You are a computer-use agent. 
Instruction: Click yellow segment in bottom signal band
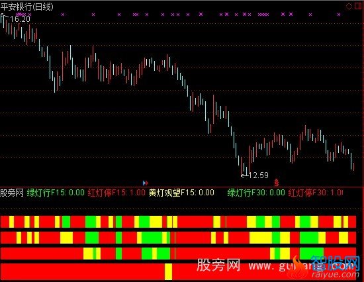point(169,271)
